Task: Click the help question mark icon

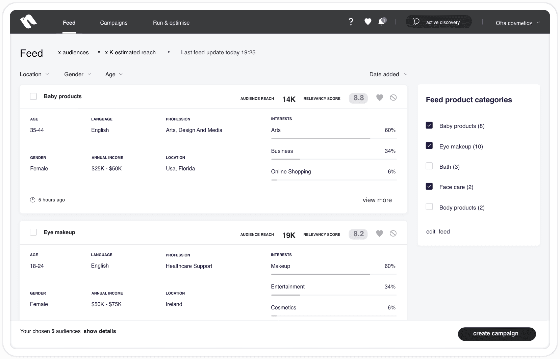Action: pyautogui.click(x=351, y=22)
